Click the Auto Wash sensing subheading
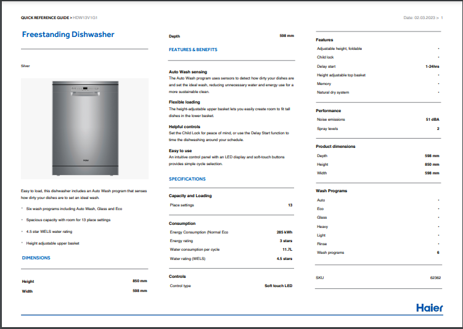The height and width of the screenshot is (329, 463). (x=188, y=71)
